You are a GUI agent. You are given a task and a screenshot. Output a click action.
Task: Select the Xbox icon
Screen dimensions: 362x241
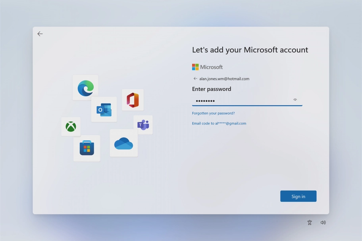click(x=71, y=126)
